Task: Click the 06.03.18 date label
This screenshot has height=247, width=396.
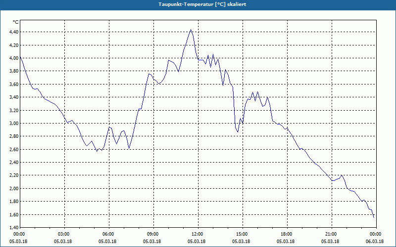Action: click(375, 242)
